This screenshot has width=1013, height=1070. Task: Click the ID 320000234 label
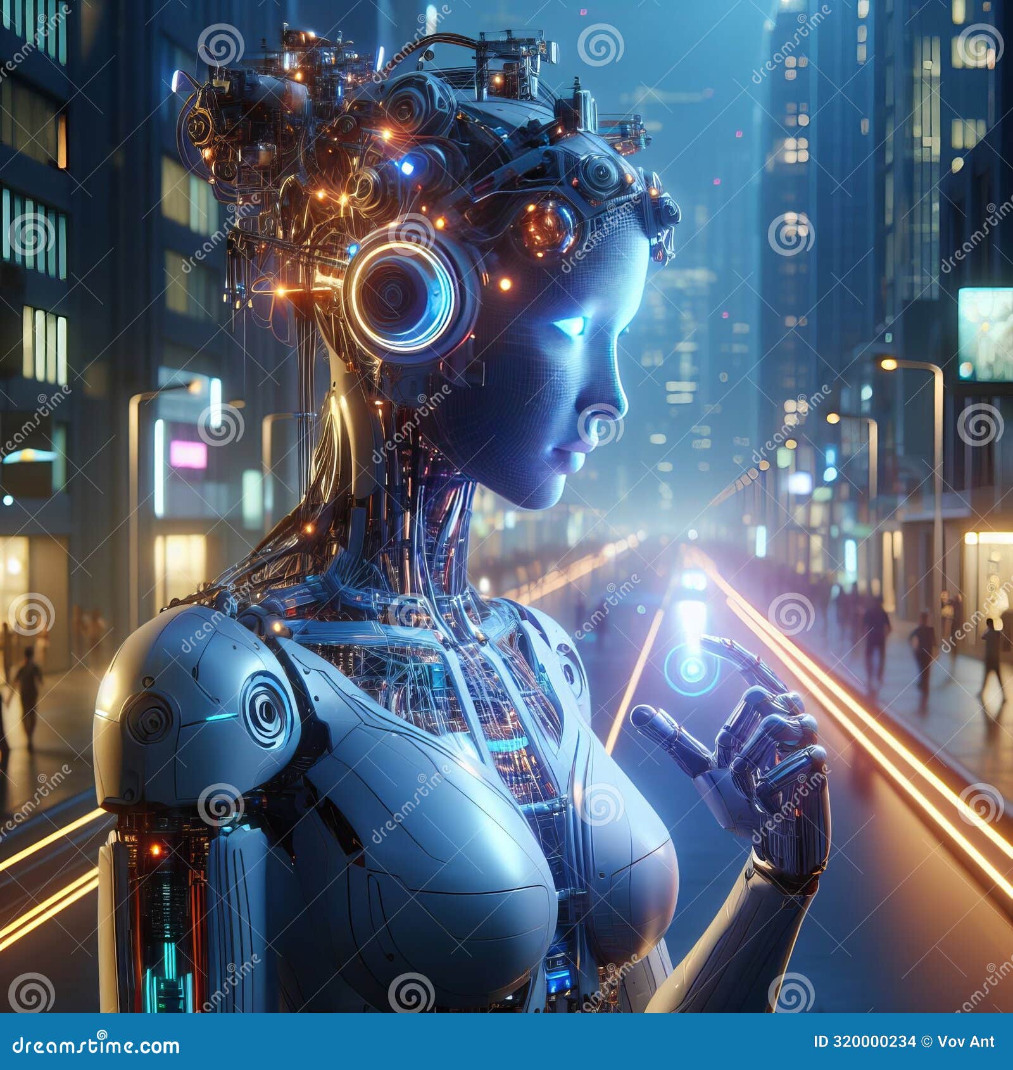pos(864,1042)
